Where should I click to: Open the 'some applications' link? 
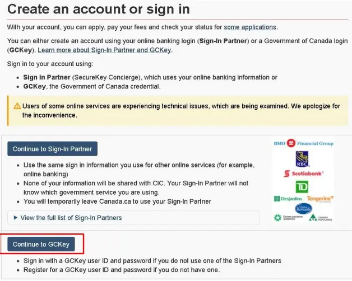(250, 27)
